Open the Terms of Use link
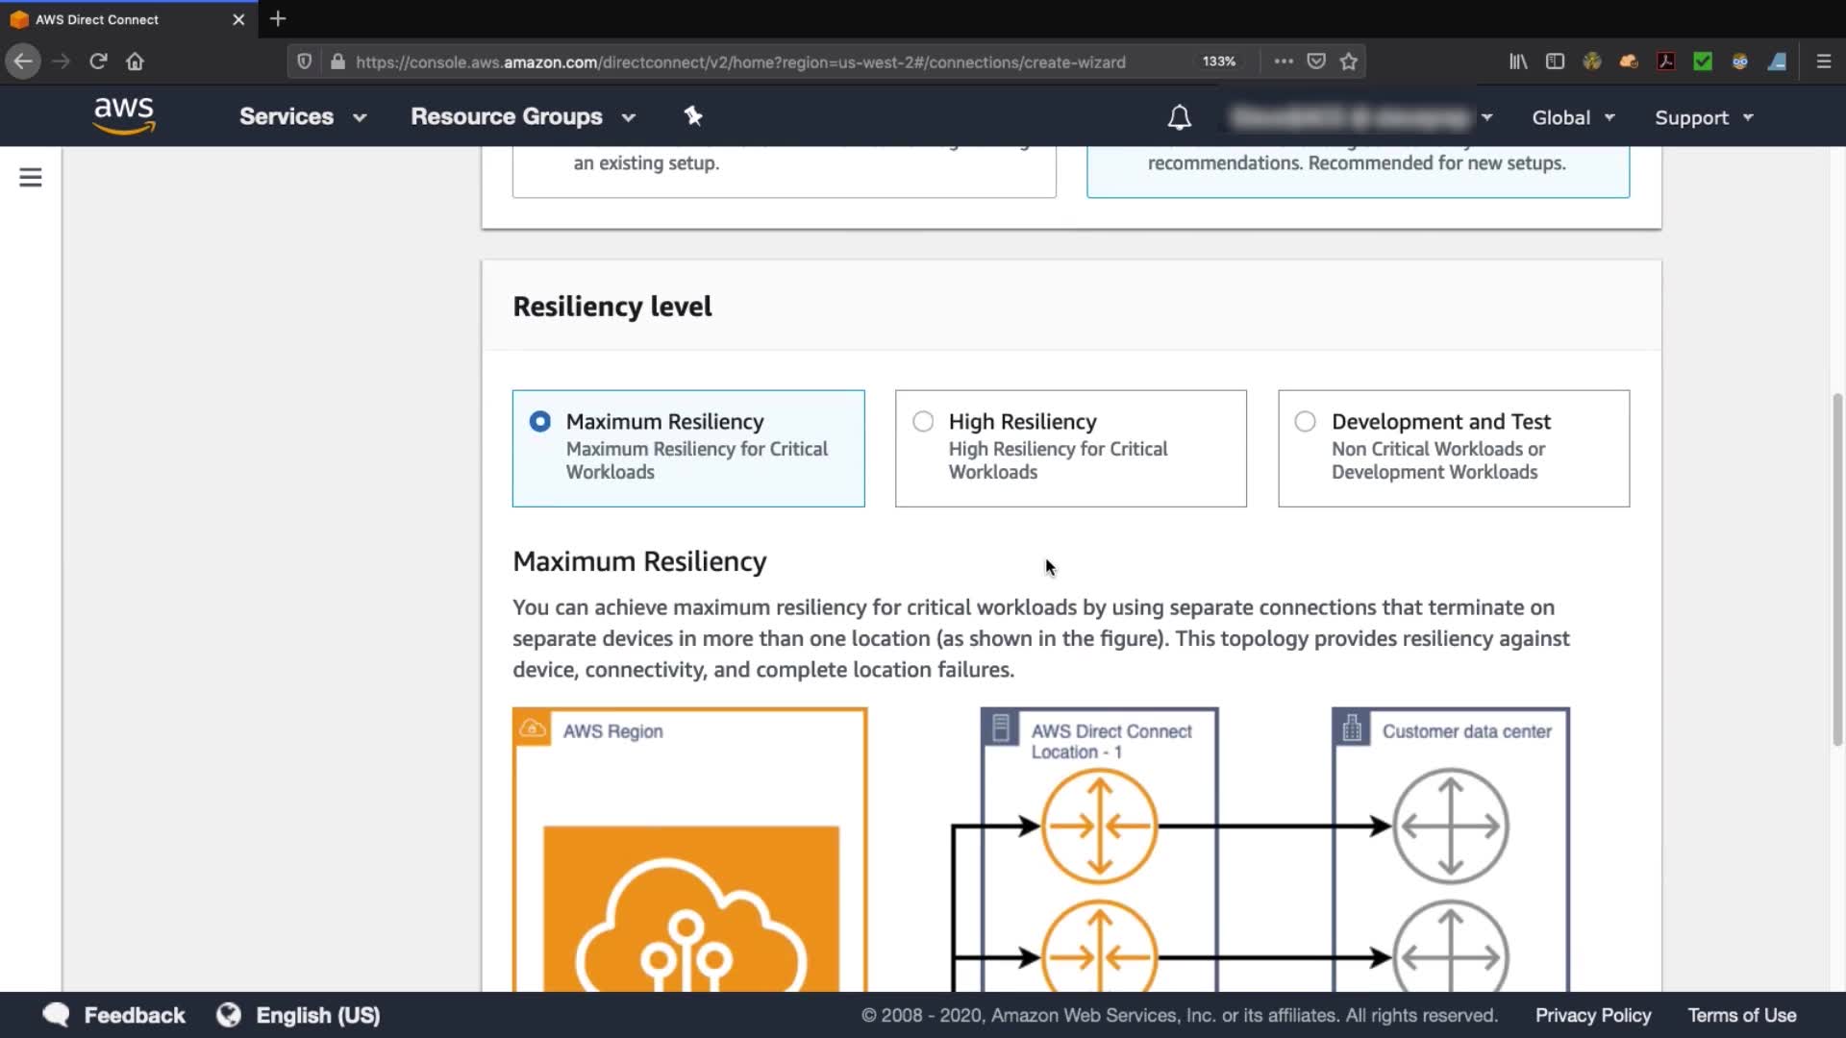The width and height of the screenshot is (1846, 1038). [x=1741, y=1015]
